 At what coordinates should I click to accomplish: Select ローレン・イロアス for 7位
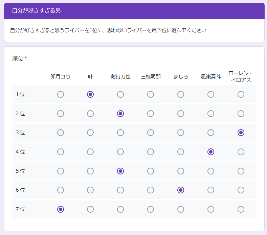241,209
